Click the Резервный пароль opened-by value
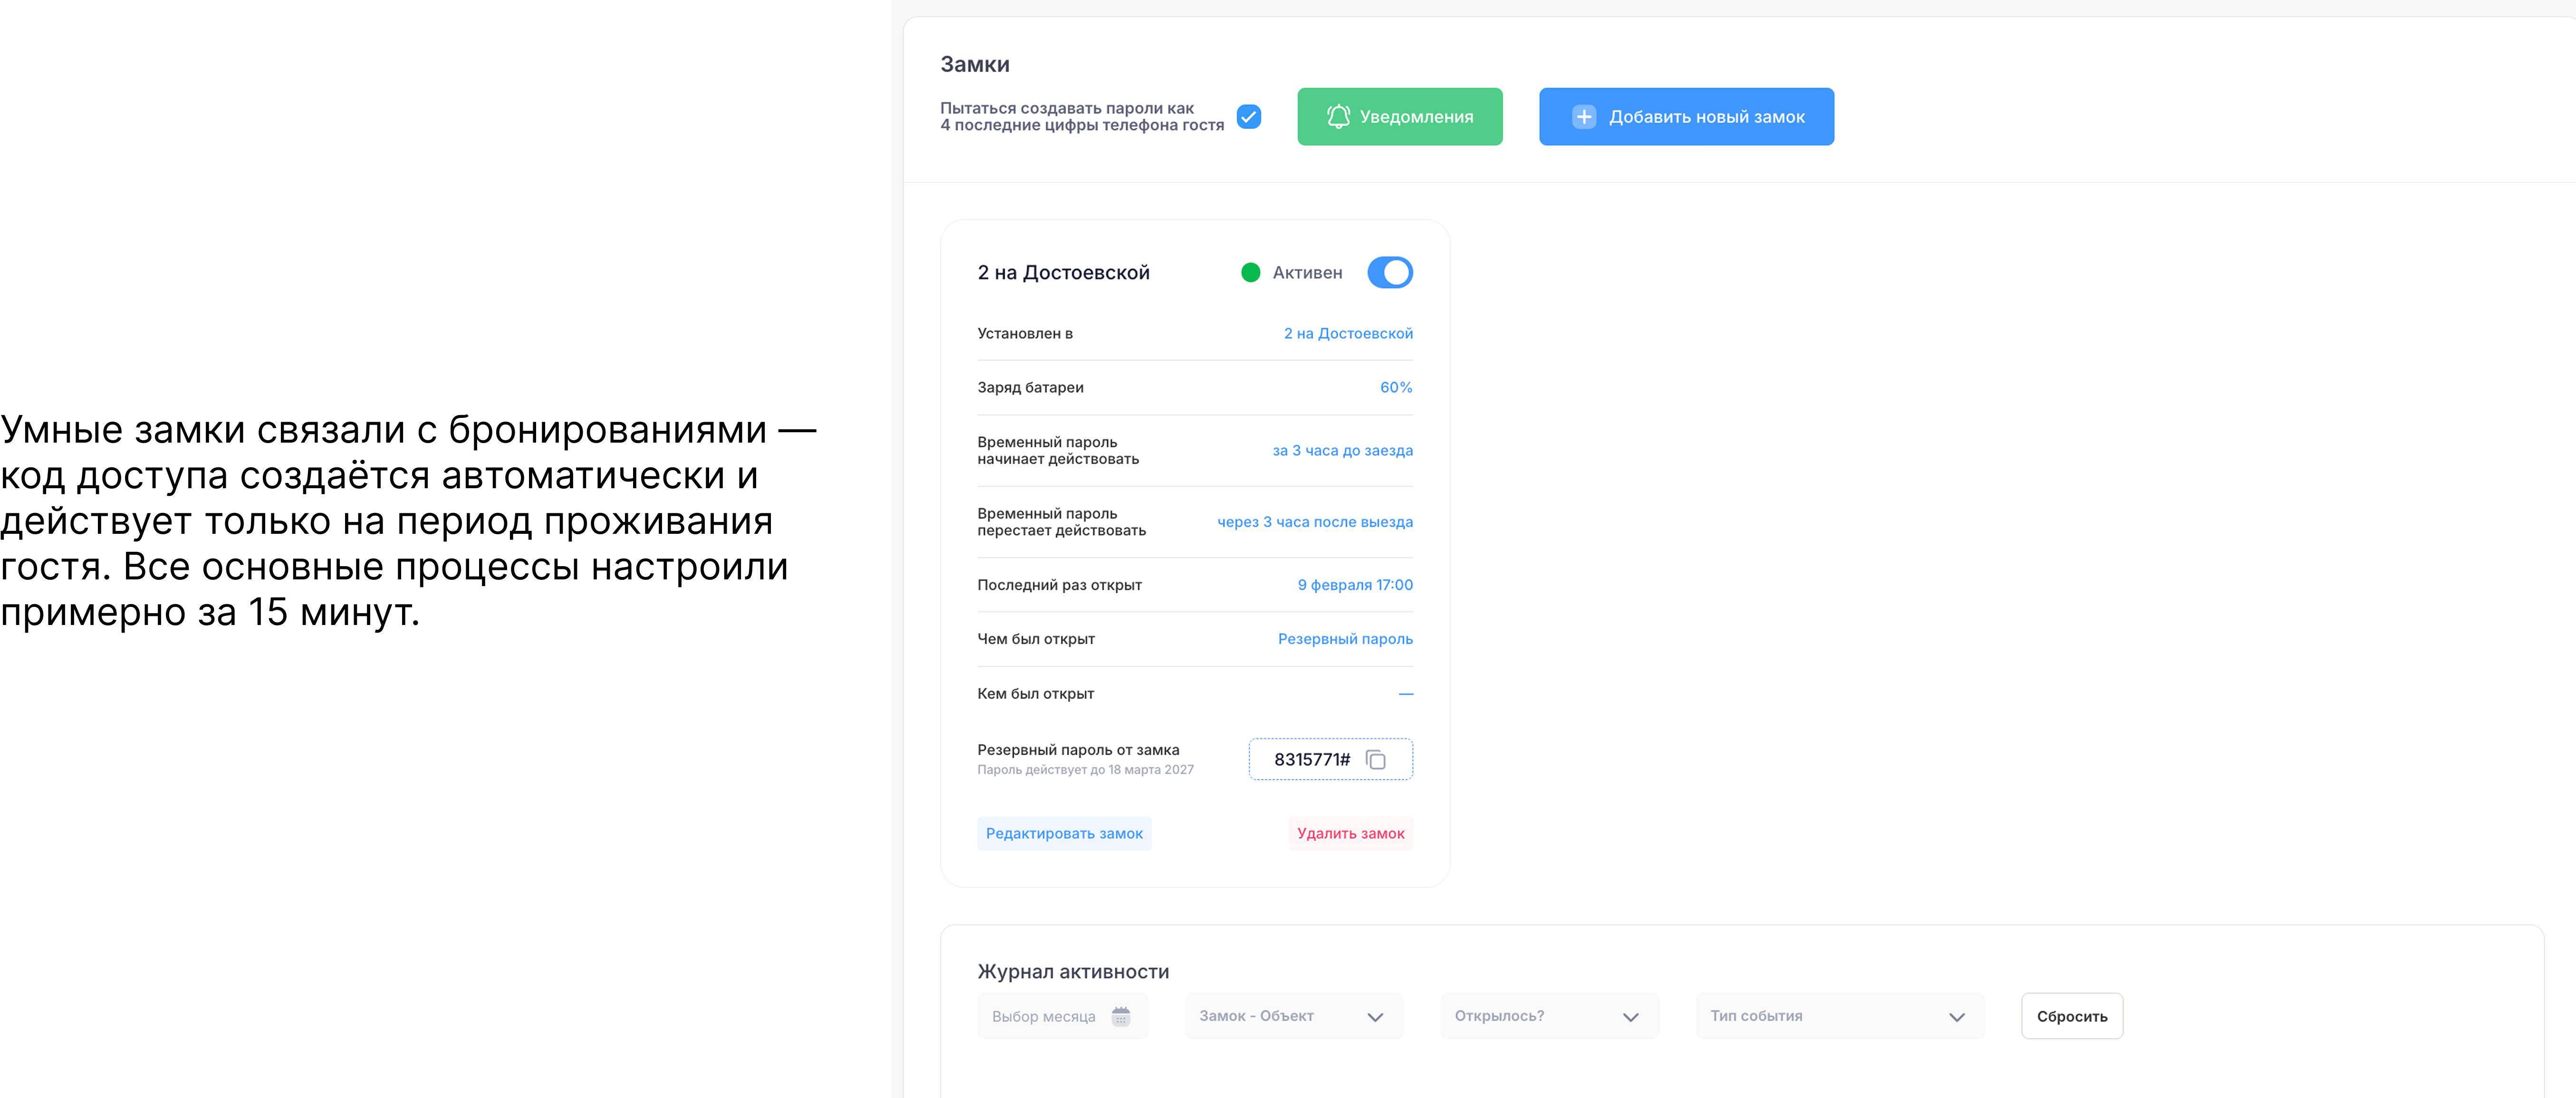2576x1098 pixels. tap(1345, 639)
